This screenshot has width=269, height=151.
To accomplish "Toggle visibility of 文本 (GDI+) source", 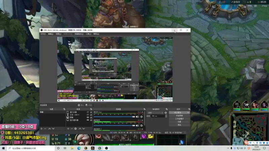I will click(x=88, y=115).
